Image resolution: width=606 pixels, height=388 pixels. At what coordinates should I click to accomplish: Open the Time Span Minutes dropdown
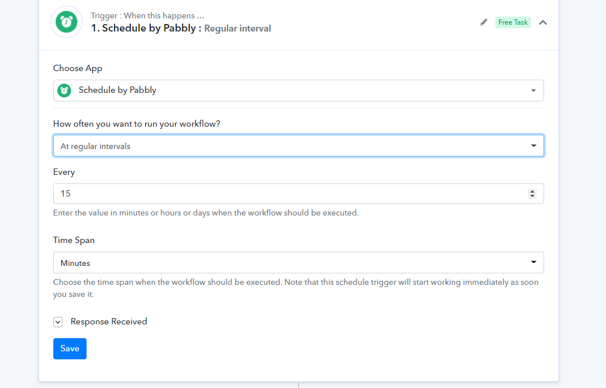(x=298, y=262)
